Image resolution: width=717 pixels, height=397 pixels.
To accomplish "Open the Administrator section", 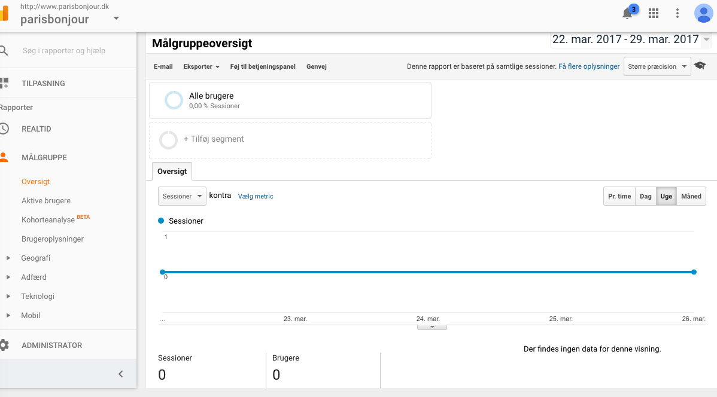I will pyautogui.click(x=51, y=346).
